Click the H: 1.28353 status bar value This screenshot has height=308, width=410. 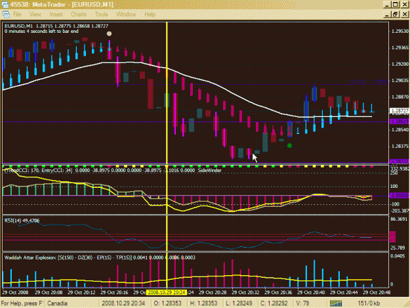tap(203, 303)
